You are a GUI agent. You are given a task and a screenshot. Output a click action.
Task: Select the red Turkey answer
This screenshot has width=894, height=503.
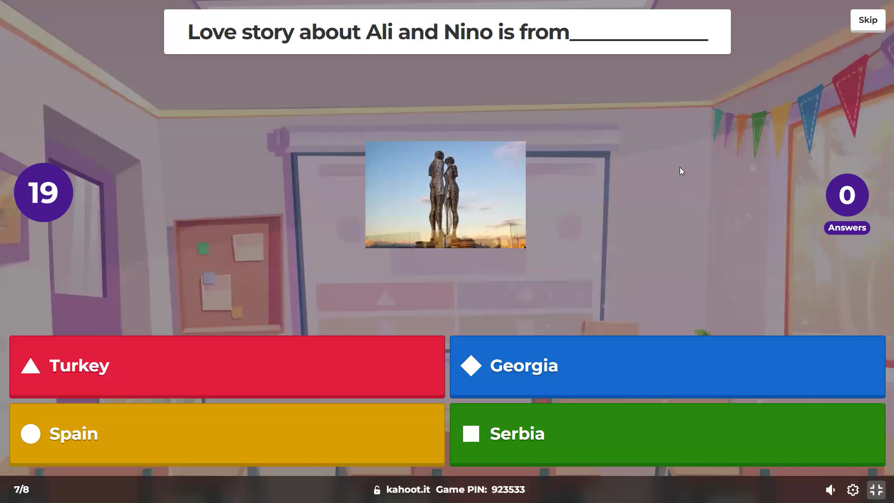coord(227,366)
